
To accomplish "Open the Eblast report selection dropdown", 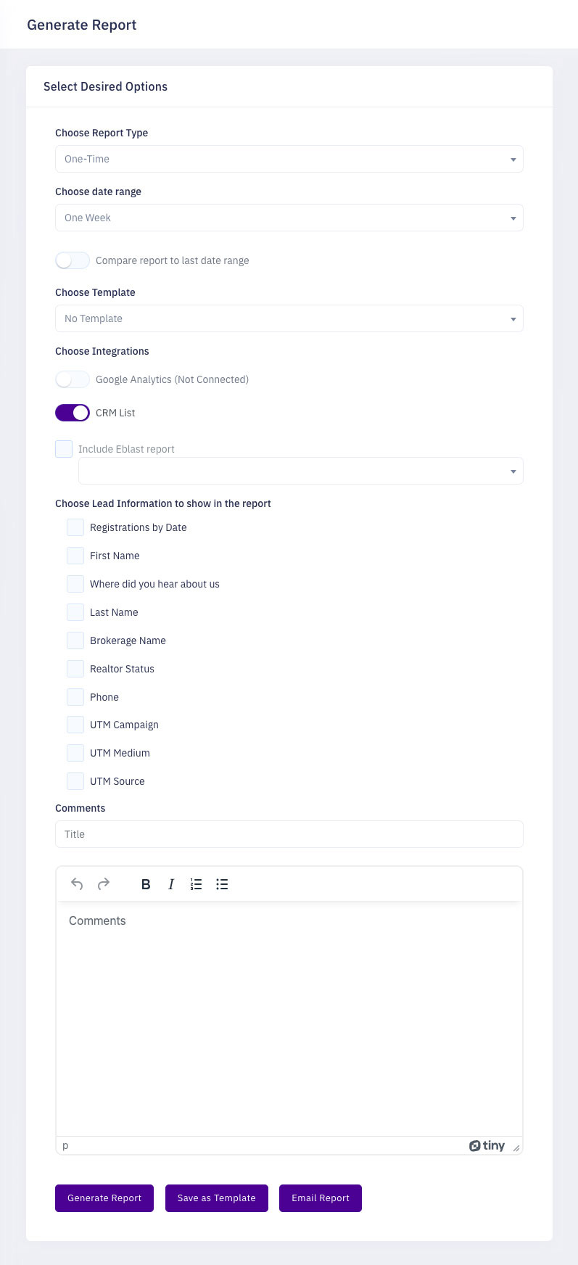I will [x=300, y=471].
